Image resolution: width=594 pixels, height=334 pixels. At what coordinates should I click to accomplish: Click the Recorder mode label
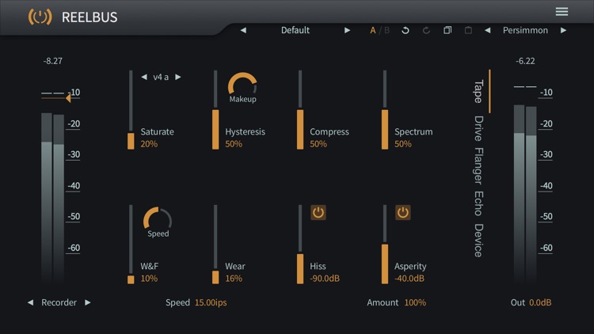(x=59, y=302)
